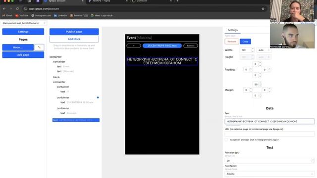Bookmark page using star icon
This screenshot has height=178, width=317.
tap(263, 9)
